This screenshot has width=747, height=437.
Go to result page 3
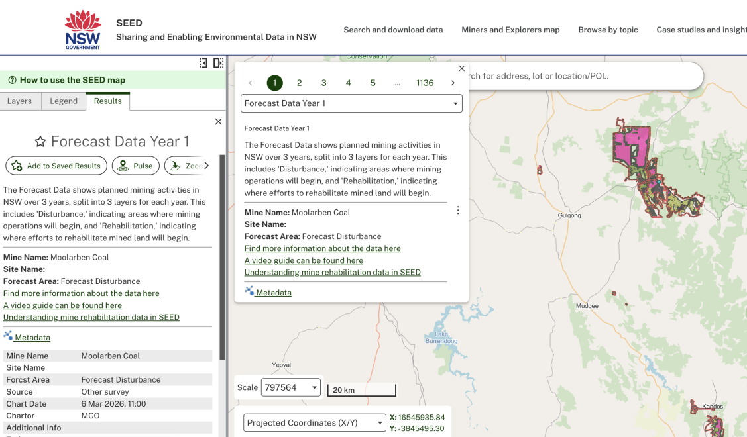324,83
